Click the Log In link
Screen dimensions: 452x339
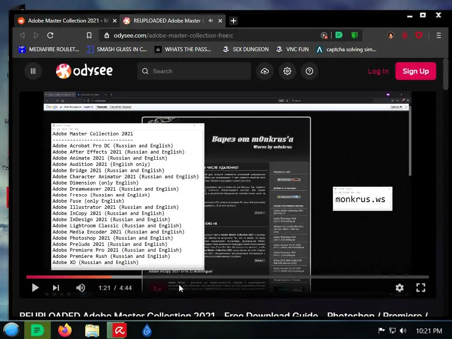378,71
